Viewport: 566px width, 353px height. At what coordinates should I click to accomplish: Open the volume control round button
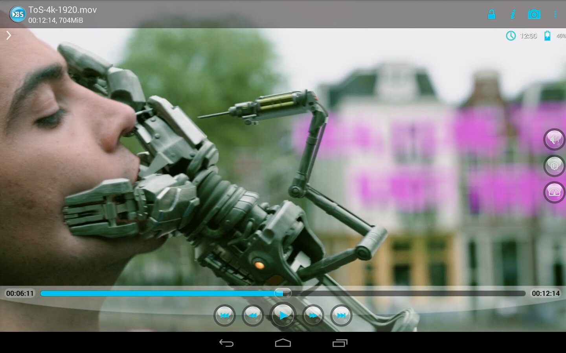[554, 139]
